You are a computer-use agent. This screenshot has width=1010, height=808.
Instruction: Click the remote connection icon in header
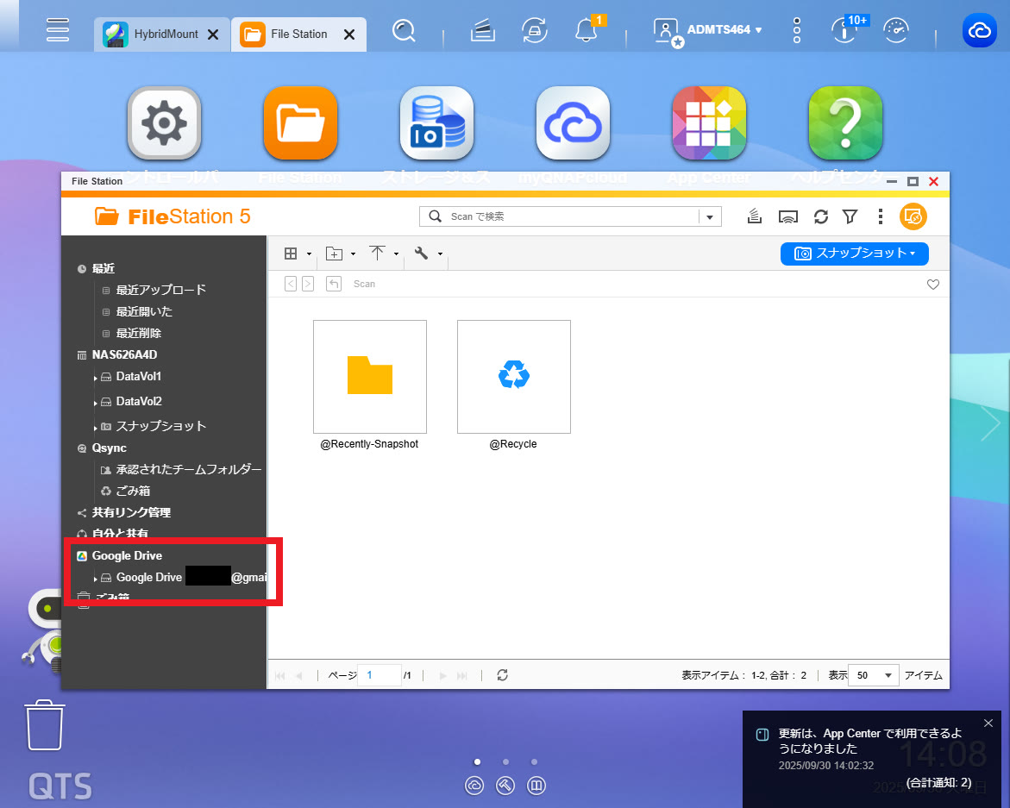tap(787, 216)
